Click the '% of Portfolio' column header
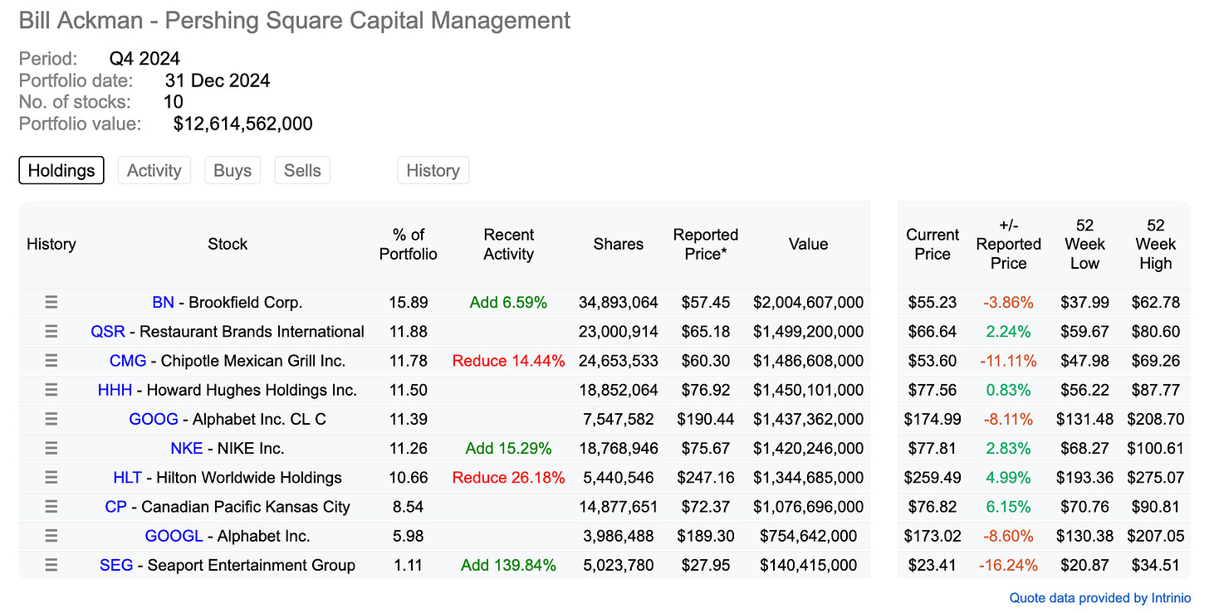 point(409,244)
